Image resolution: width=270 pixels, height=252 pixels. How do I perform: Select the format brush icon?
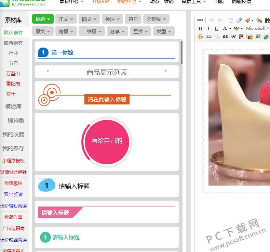247,20
